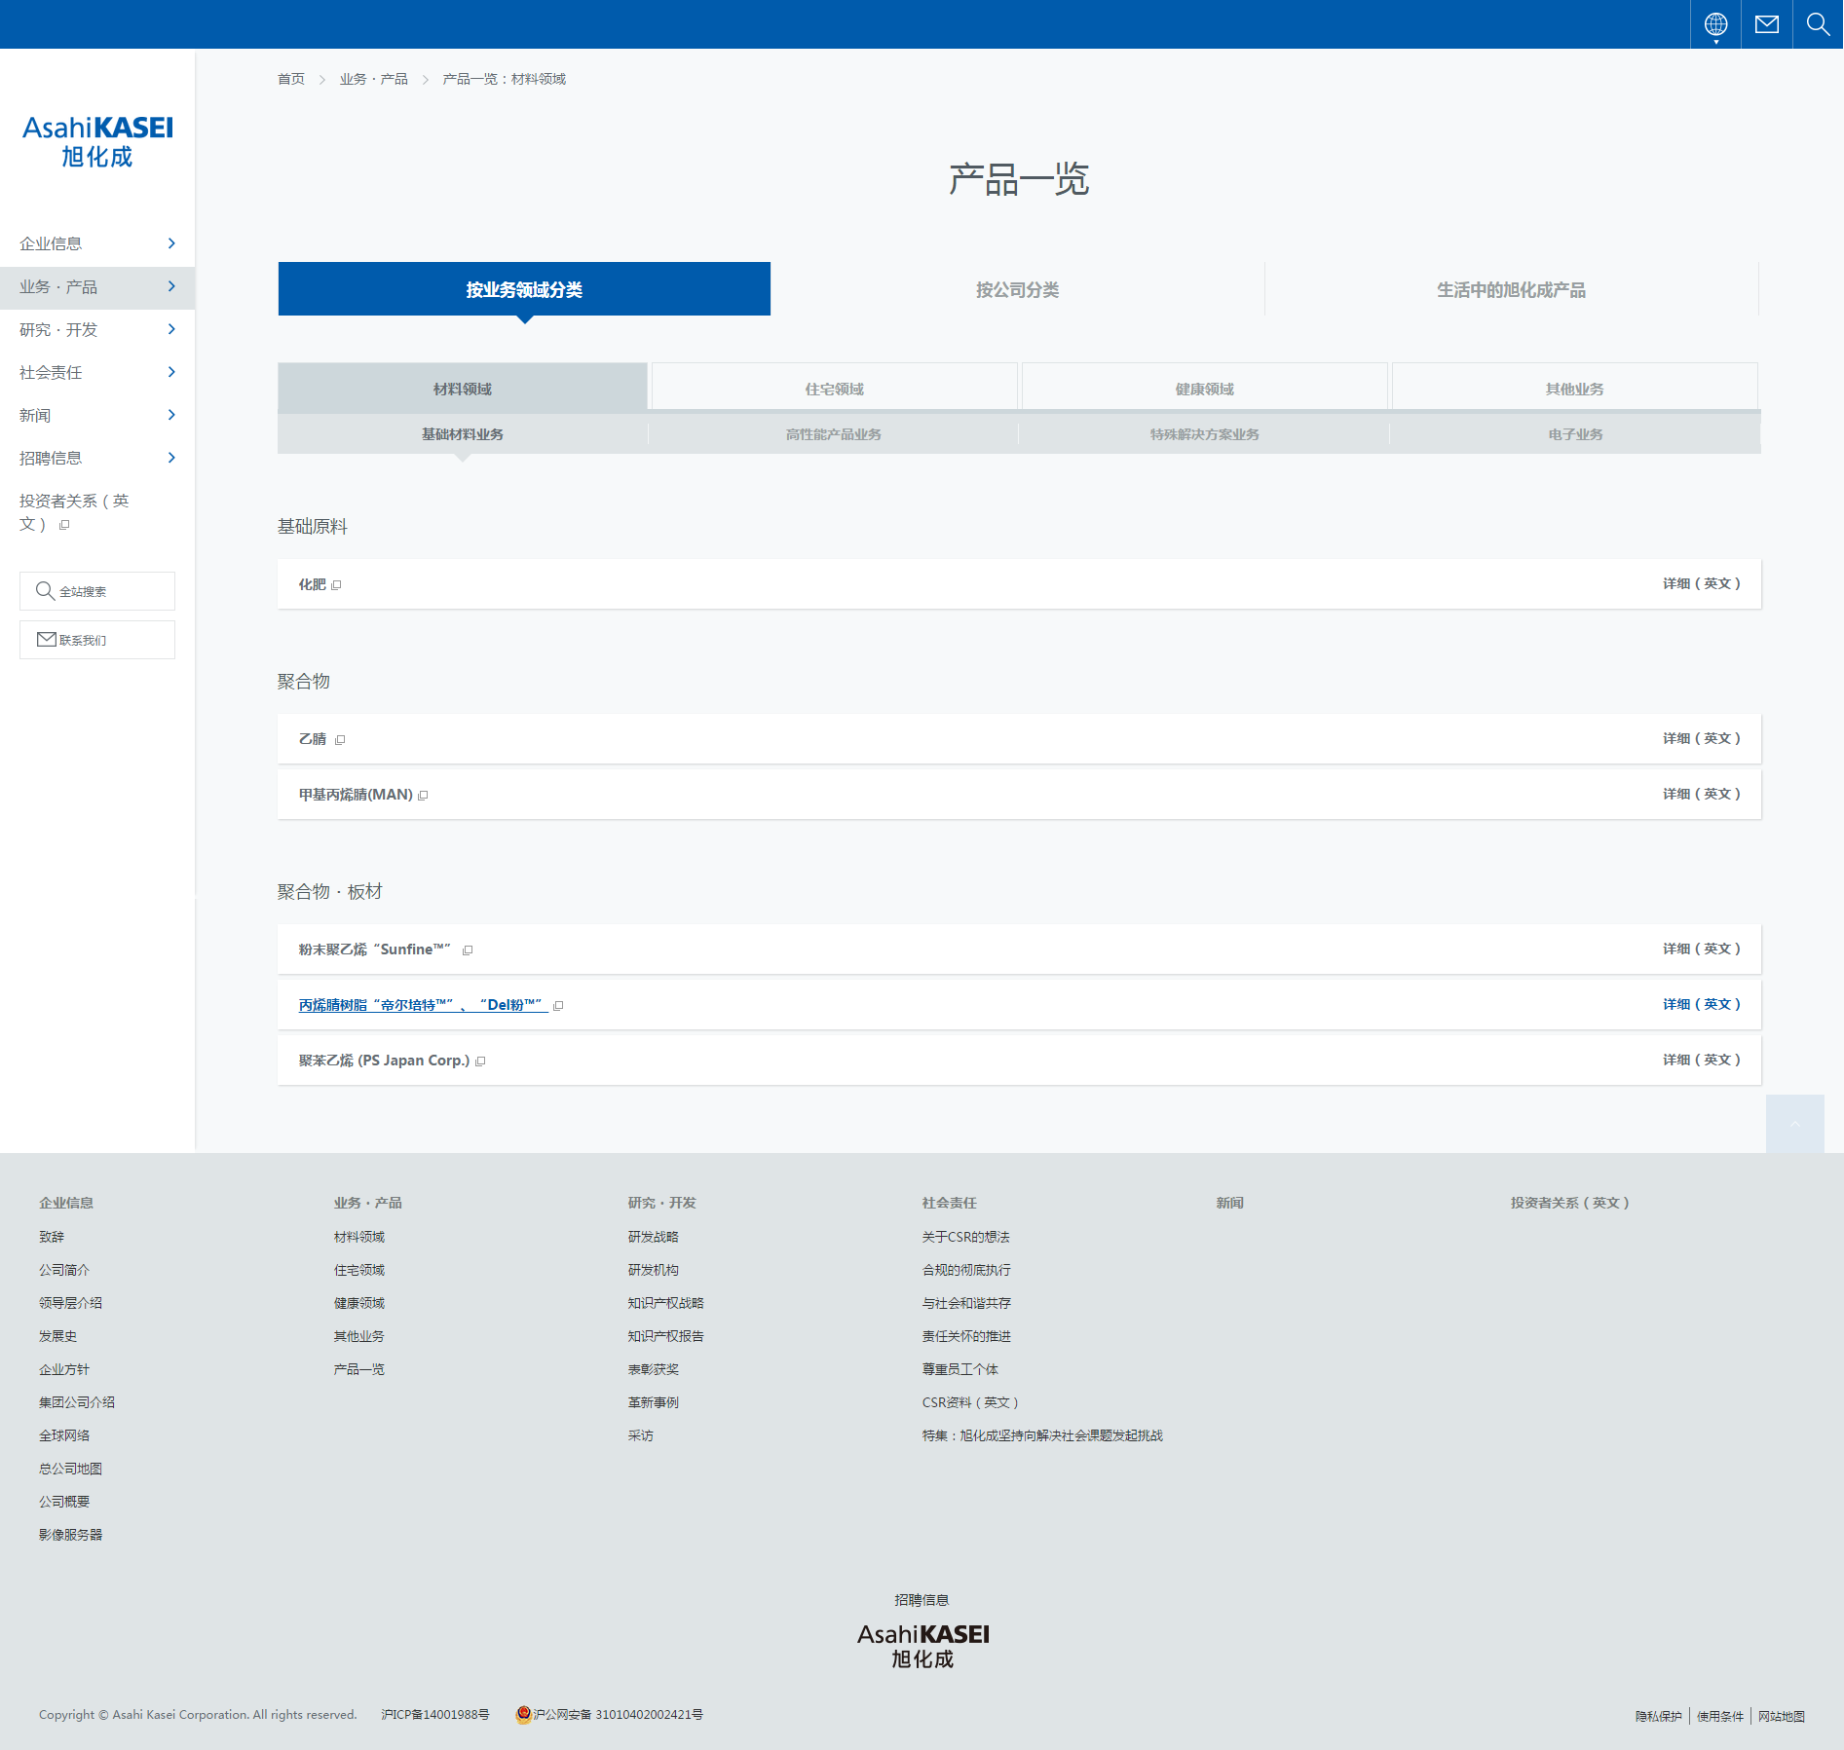Click external link icon beside 帝尔培特™ row
This screenshot has width=1844, height=1750.
[x=558, y=1006]
